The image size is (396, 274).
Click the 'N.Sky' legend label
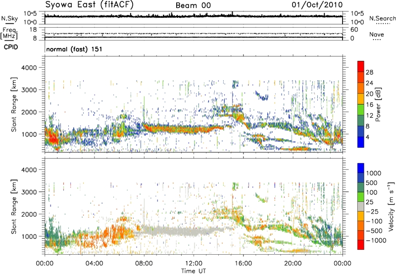click(x=9, y=19)
